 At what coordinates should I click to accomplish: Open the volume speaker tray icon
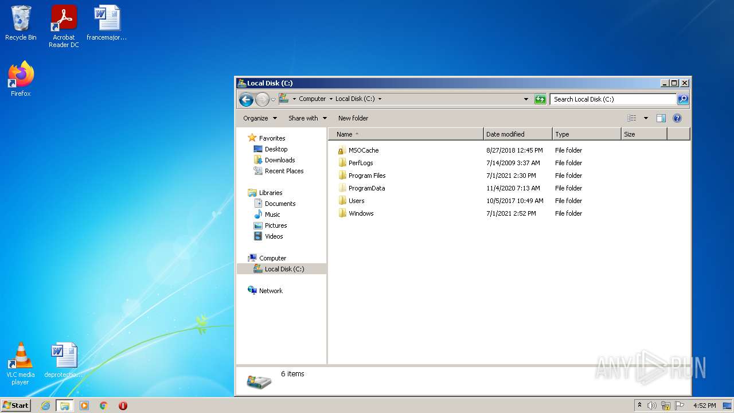coord(652,406)
